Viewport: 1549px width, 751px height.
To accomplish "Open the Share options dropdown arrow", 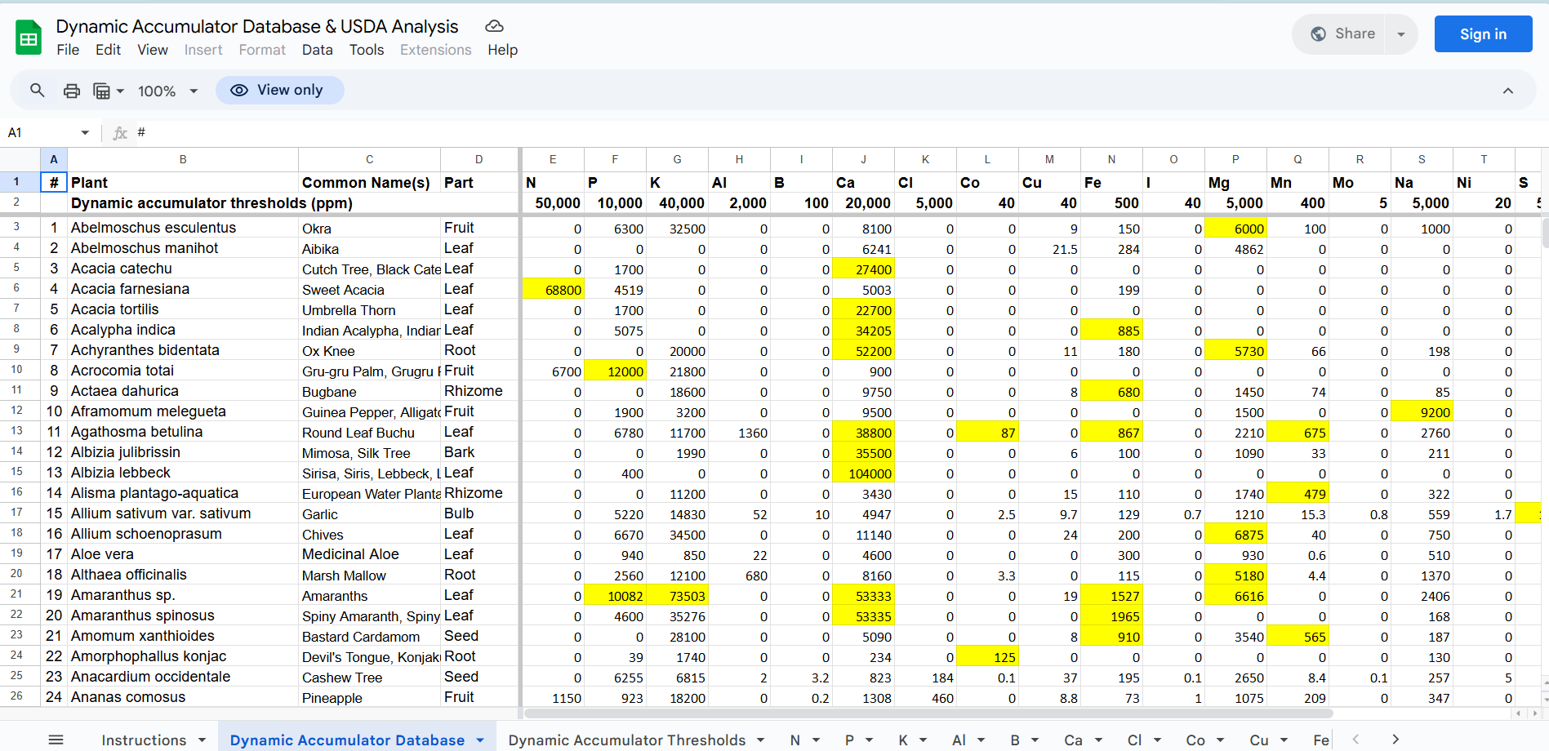I will (x=1401, y=34).
